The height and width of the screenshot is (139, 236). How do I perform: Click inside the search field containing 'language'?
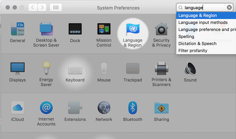click(205, 7)
